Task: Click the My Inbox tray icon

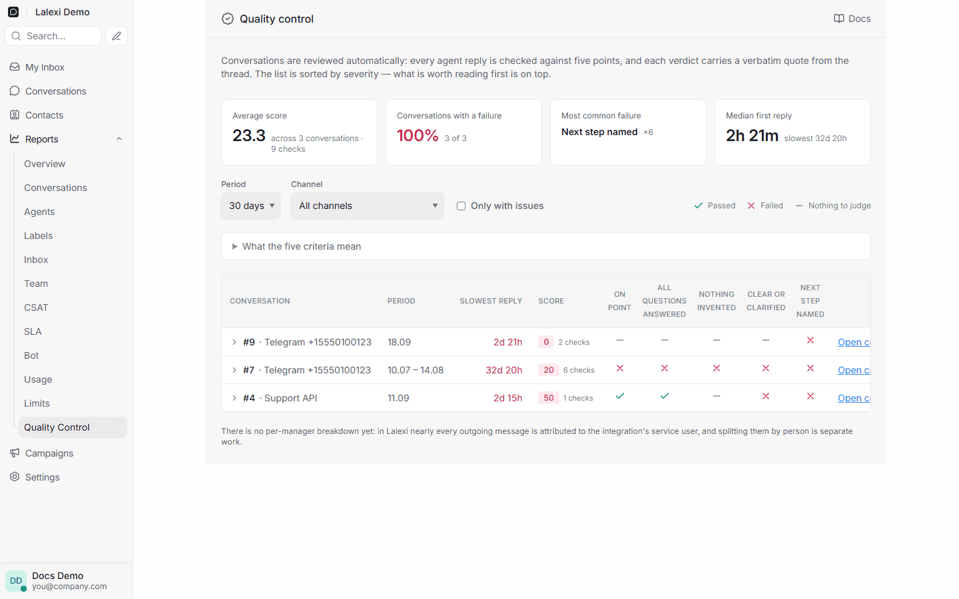Action: (x=15, y=67)
